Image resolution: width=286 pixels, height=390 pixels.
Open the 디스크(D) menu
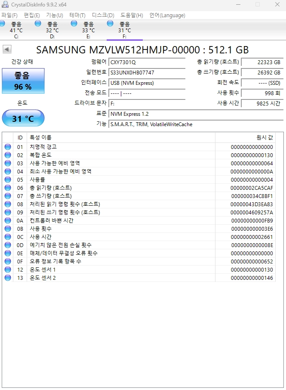tap(103, 15)
